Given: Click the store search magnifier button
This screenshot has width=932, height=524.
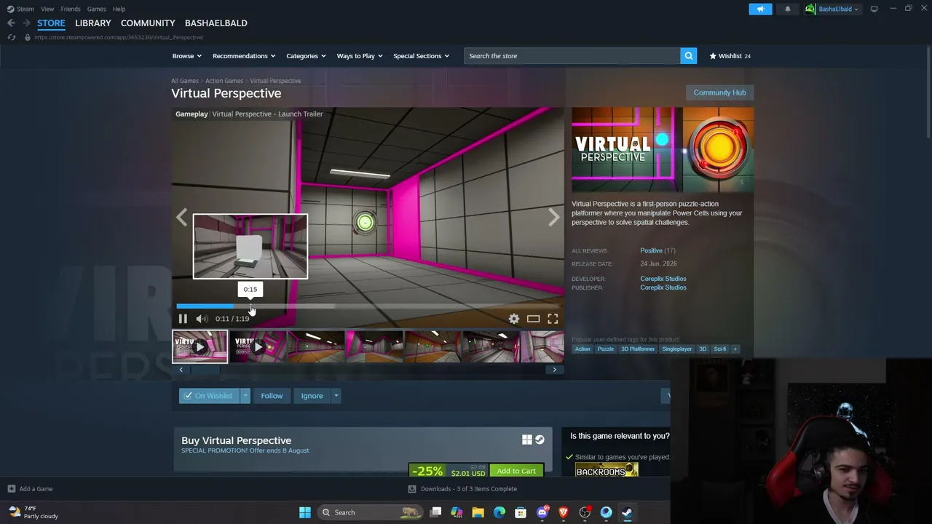Looking at the screenshot, I should pos(688,56).
